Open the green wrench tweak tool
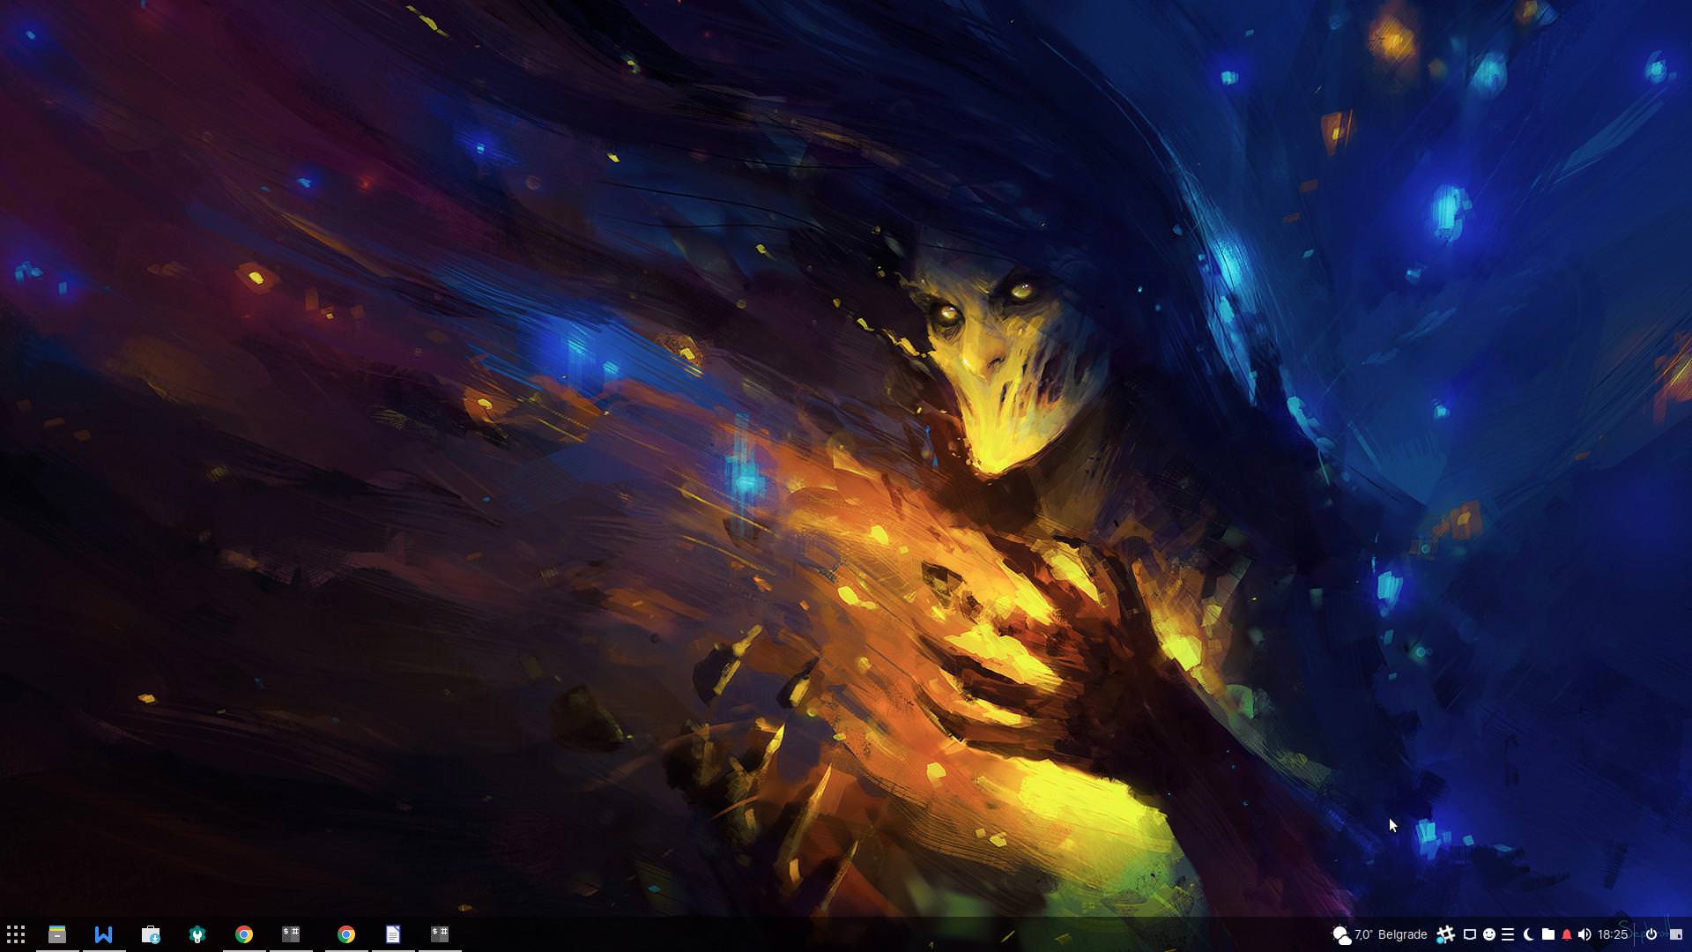 pyautogui.click(x=197, y=934)
